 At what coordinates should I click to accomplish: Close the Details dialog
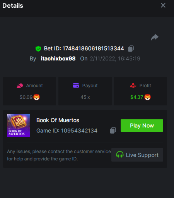click(163, 5)
